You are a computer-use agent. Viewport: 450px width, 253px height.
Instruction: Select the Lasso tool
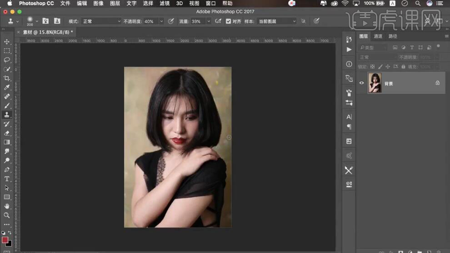click(x=7, y=60)
